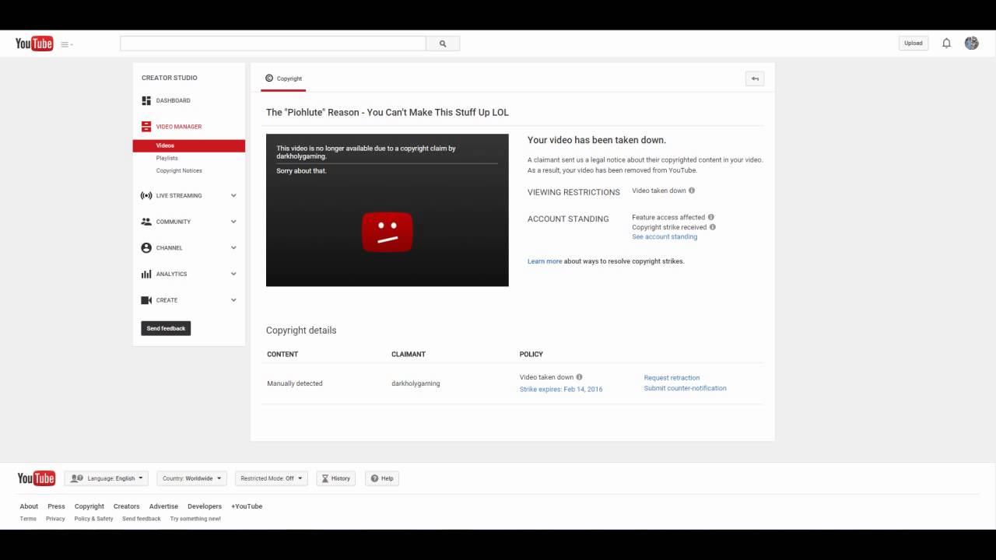Select Videos in the sidebar
Screen dimensions: 996x560
click(x=189, y=145)
